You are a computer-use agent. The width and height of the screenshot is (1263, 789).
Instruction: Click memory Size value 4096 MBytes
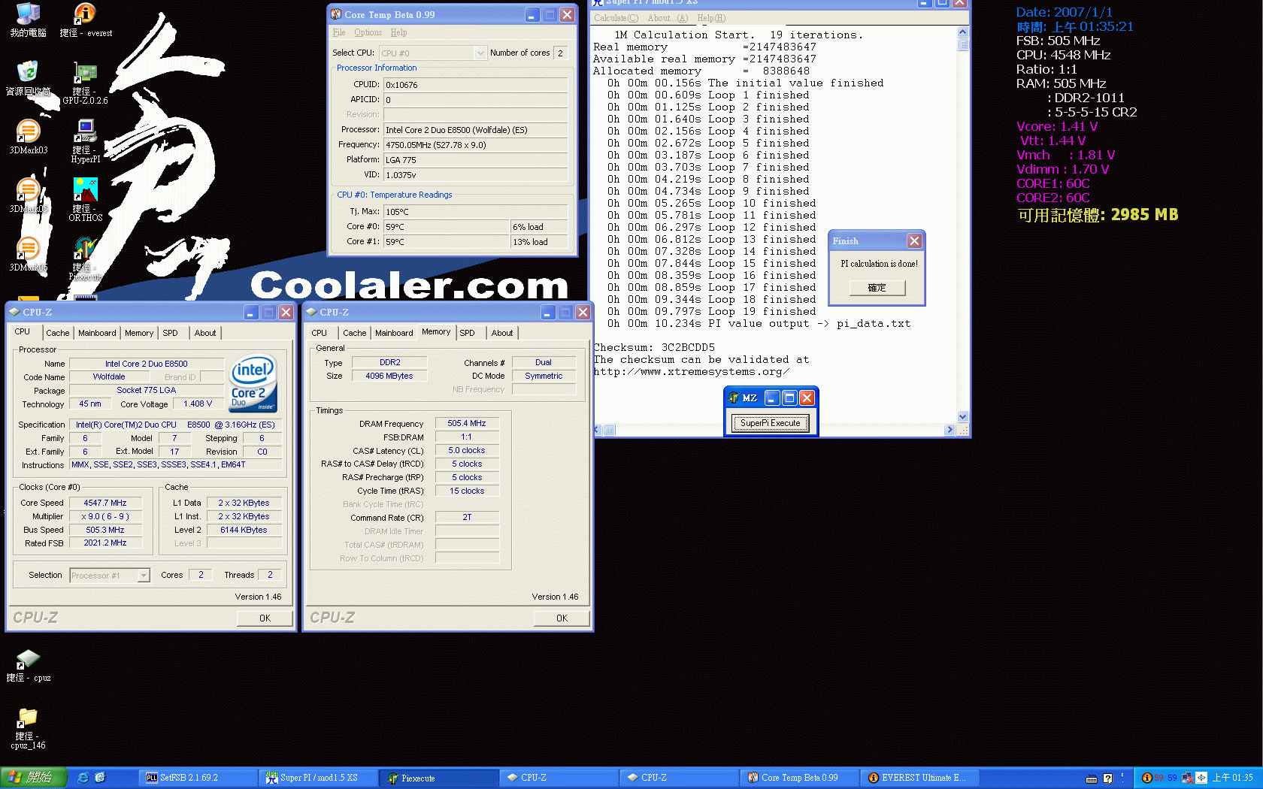click(x=389, y=376)
